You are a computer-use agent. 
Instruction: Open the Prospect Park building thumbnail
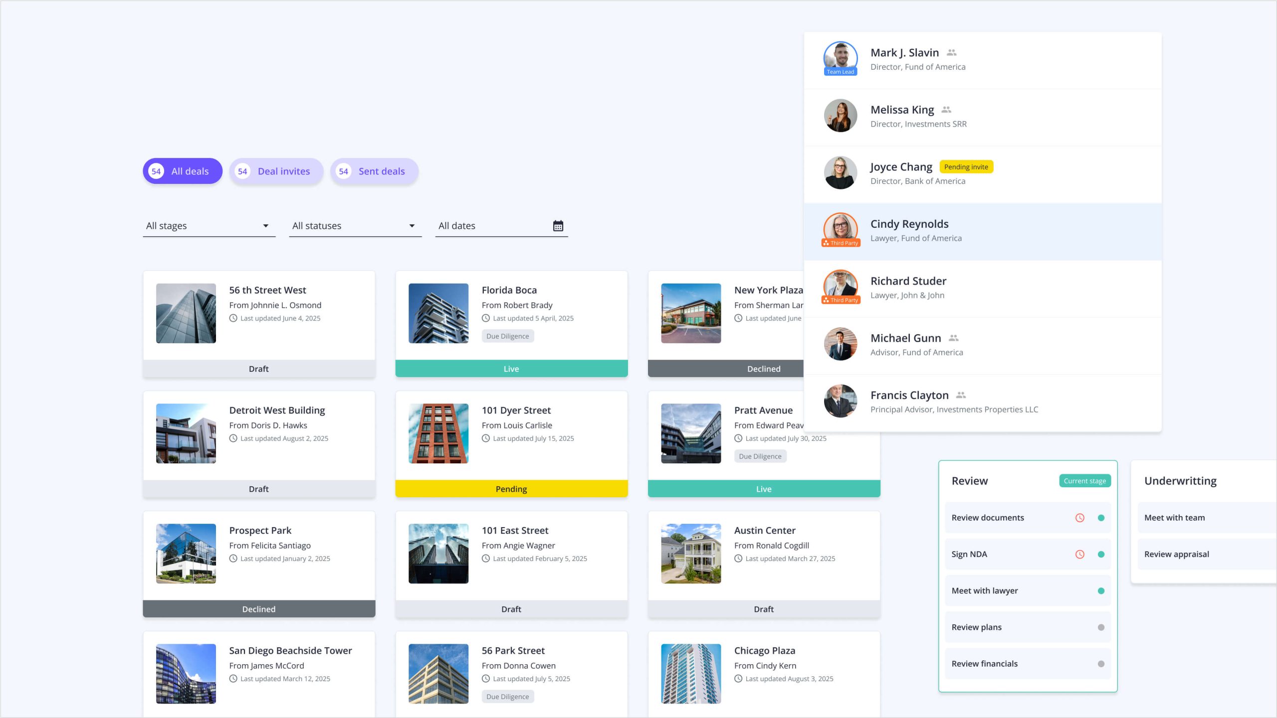186,553
